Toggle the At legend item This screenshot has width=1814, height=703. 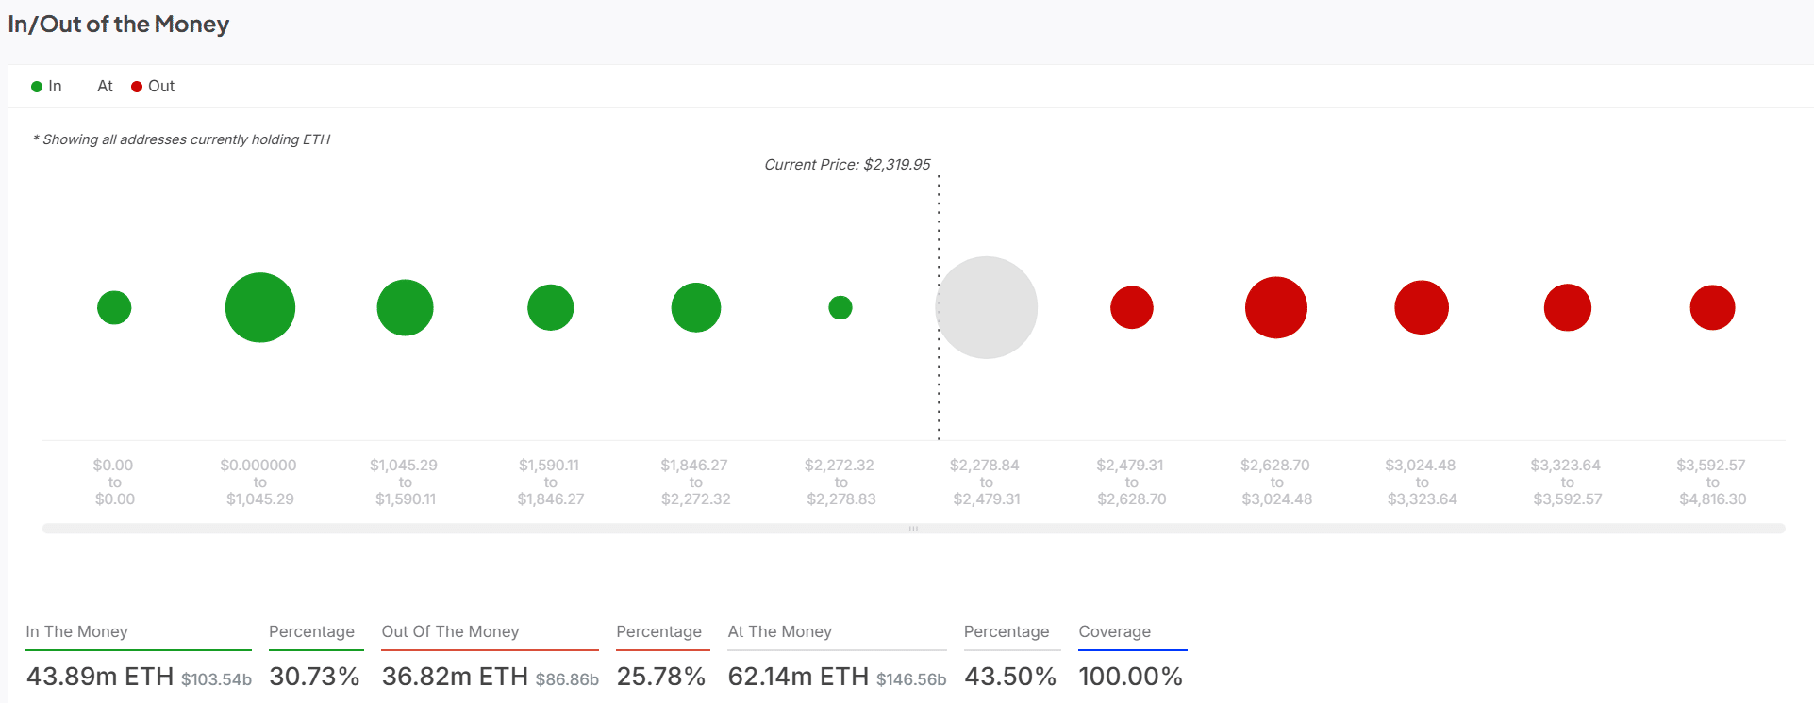(105, 87)
